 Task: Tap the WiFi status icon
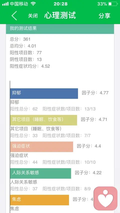coord(33,4)
